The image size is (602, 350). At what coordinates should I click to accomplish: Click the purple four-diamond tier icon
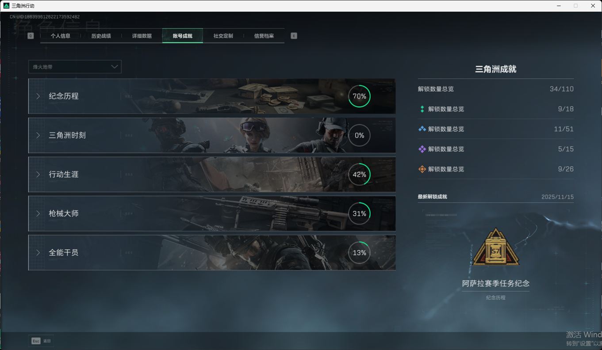(422, 149)
